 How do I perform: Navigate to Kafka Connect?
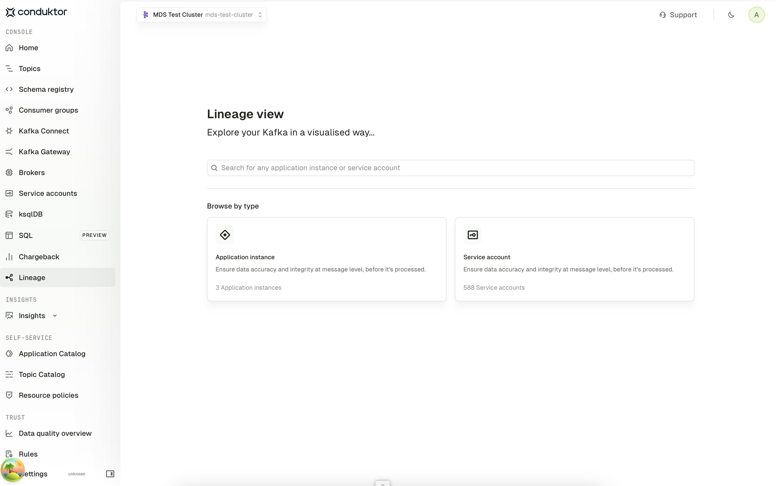point(58,131)
